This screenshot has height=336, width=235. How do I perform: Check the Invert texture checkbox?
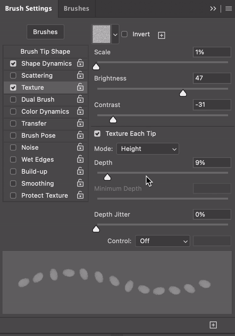(x=125, y=34)
